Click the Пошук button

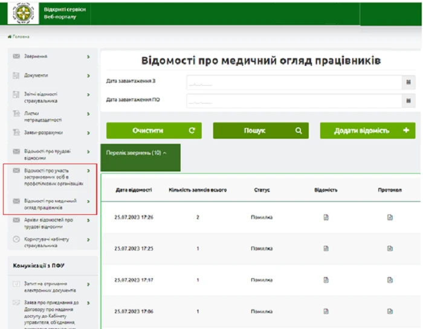(x=260, y=130)
